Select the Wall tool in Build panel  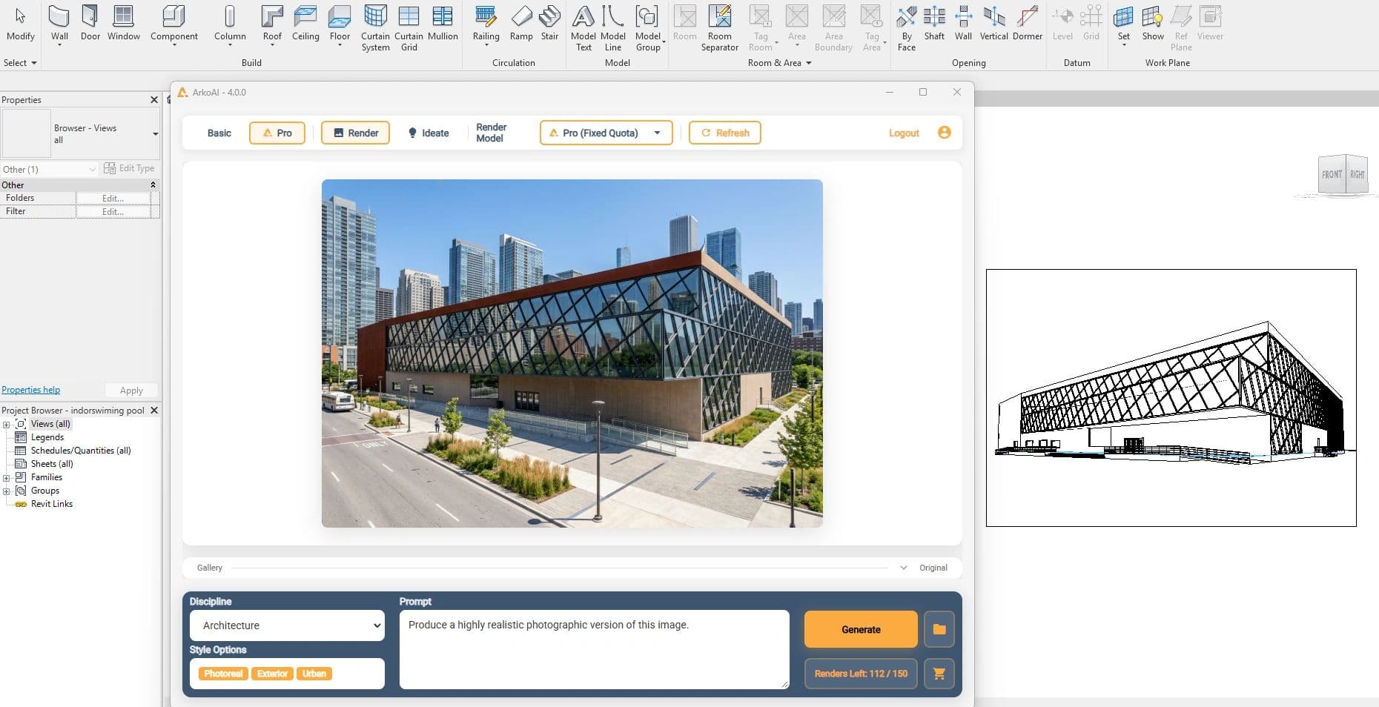[59, 24]
